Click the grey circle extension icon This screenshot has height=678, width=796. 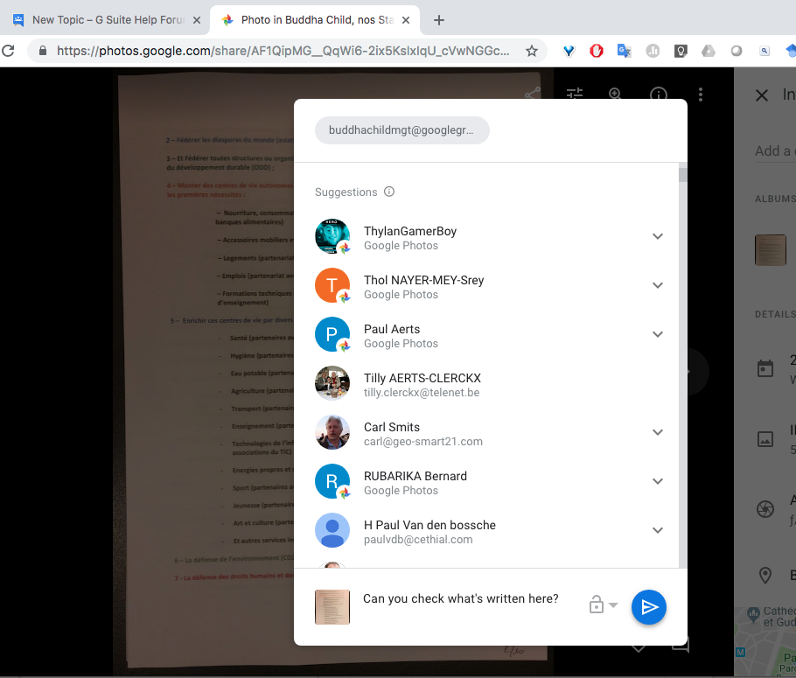click(737, 51)
